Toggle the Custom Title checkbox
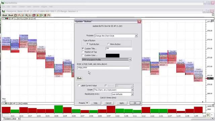The width and height of the screenshot is (215, 121). (83, 48)
